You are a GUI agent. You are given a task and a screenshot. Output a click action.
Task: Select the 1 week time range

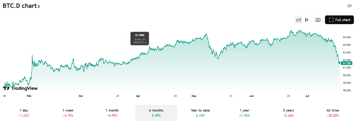coord(68,113)
